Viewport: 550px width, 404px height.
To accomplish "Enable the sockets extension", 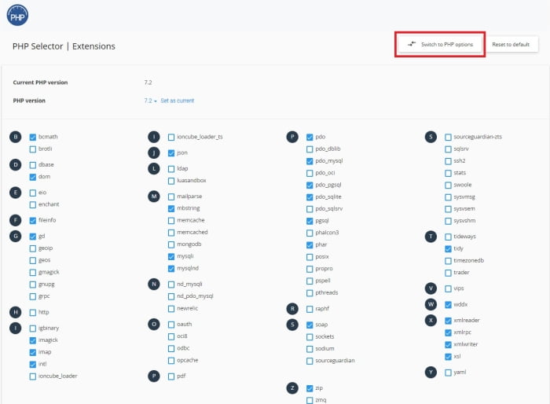I will pos(310,337).
